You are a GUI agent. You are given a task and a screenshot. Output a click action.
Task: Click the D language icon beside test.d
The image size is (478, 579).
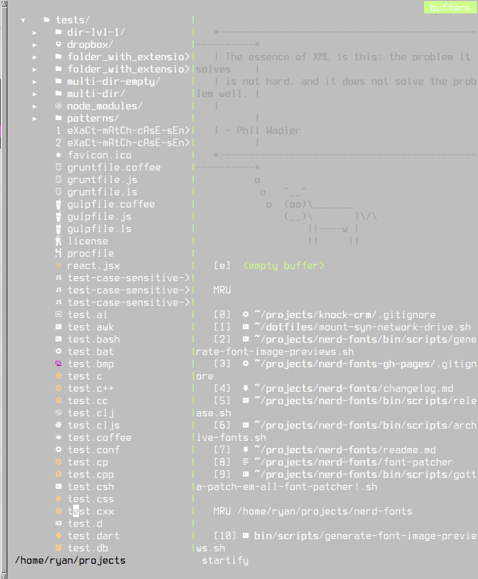[x=59, y=523]
